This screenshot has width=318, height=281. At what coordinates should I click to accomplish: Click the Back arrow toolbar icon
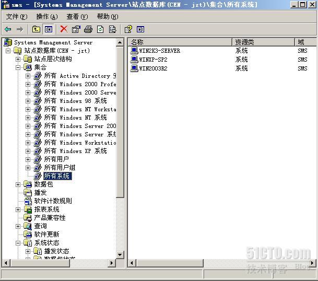(8, 29)
